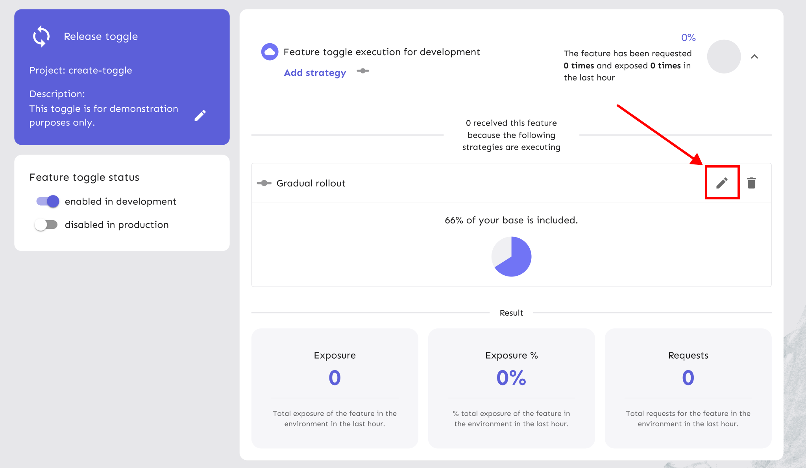Click the Requests result card
Screen dimensions: 806x468
688,388
